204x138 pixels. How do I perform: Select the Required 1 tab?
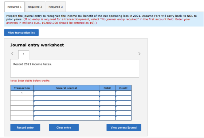pos(15,7)
